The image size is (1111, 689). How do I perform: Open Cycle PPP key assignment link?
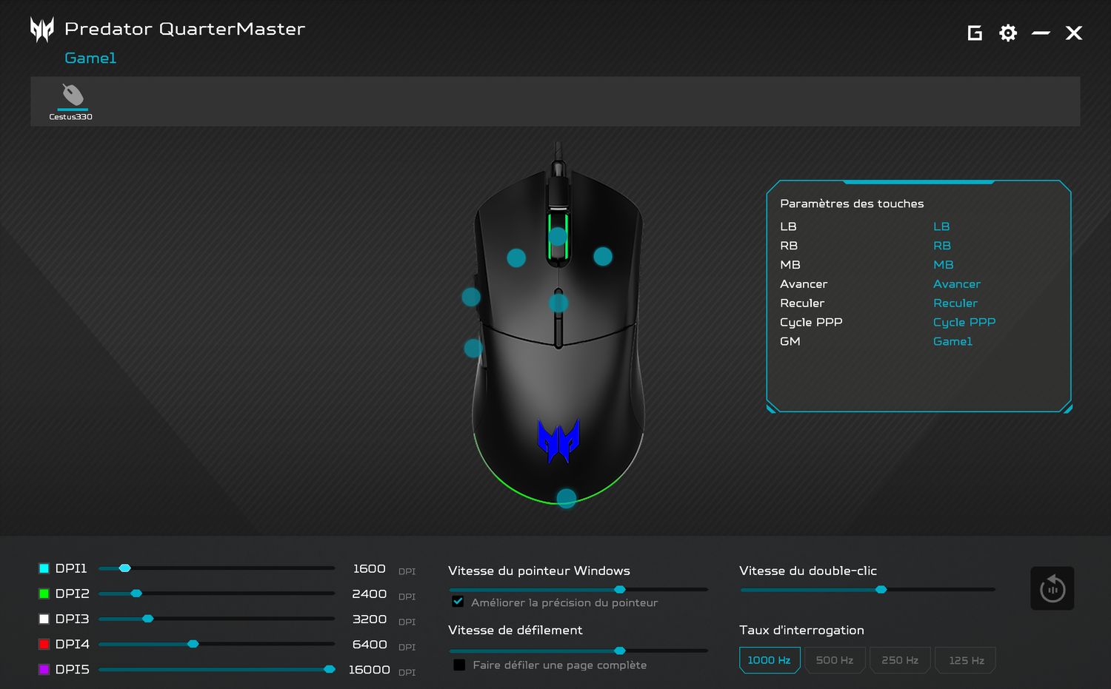[964, 323]
